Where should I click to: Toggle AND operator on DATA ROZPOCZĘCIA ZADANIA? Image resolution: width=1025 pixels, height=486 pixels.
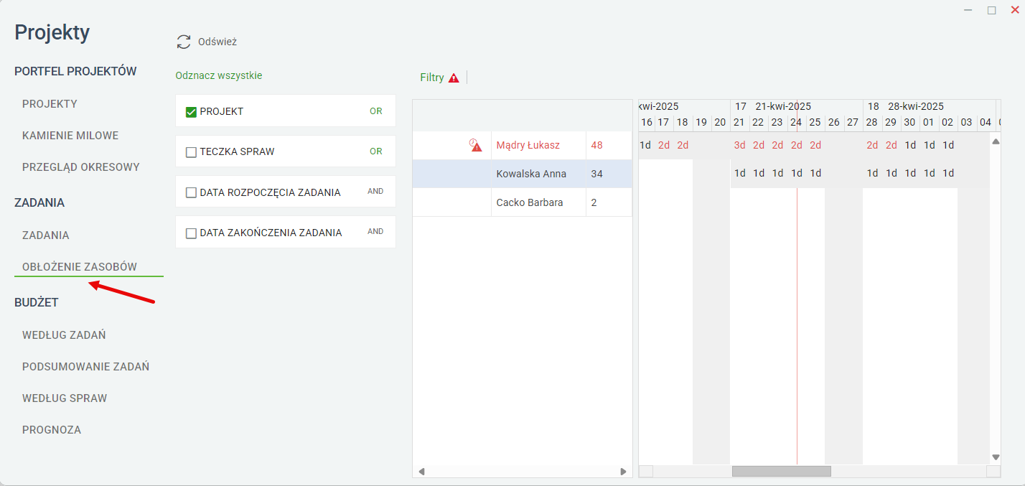(x=375, y=192)
